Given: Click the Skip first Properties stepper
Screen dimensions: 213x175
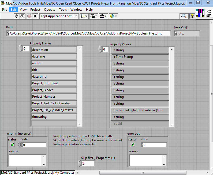Looking at the screenshot, I should click(x=80, y=163).
